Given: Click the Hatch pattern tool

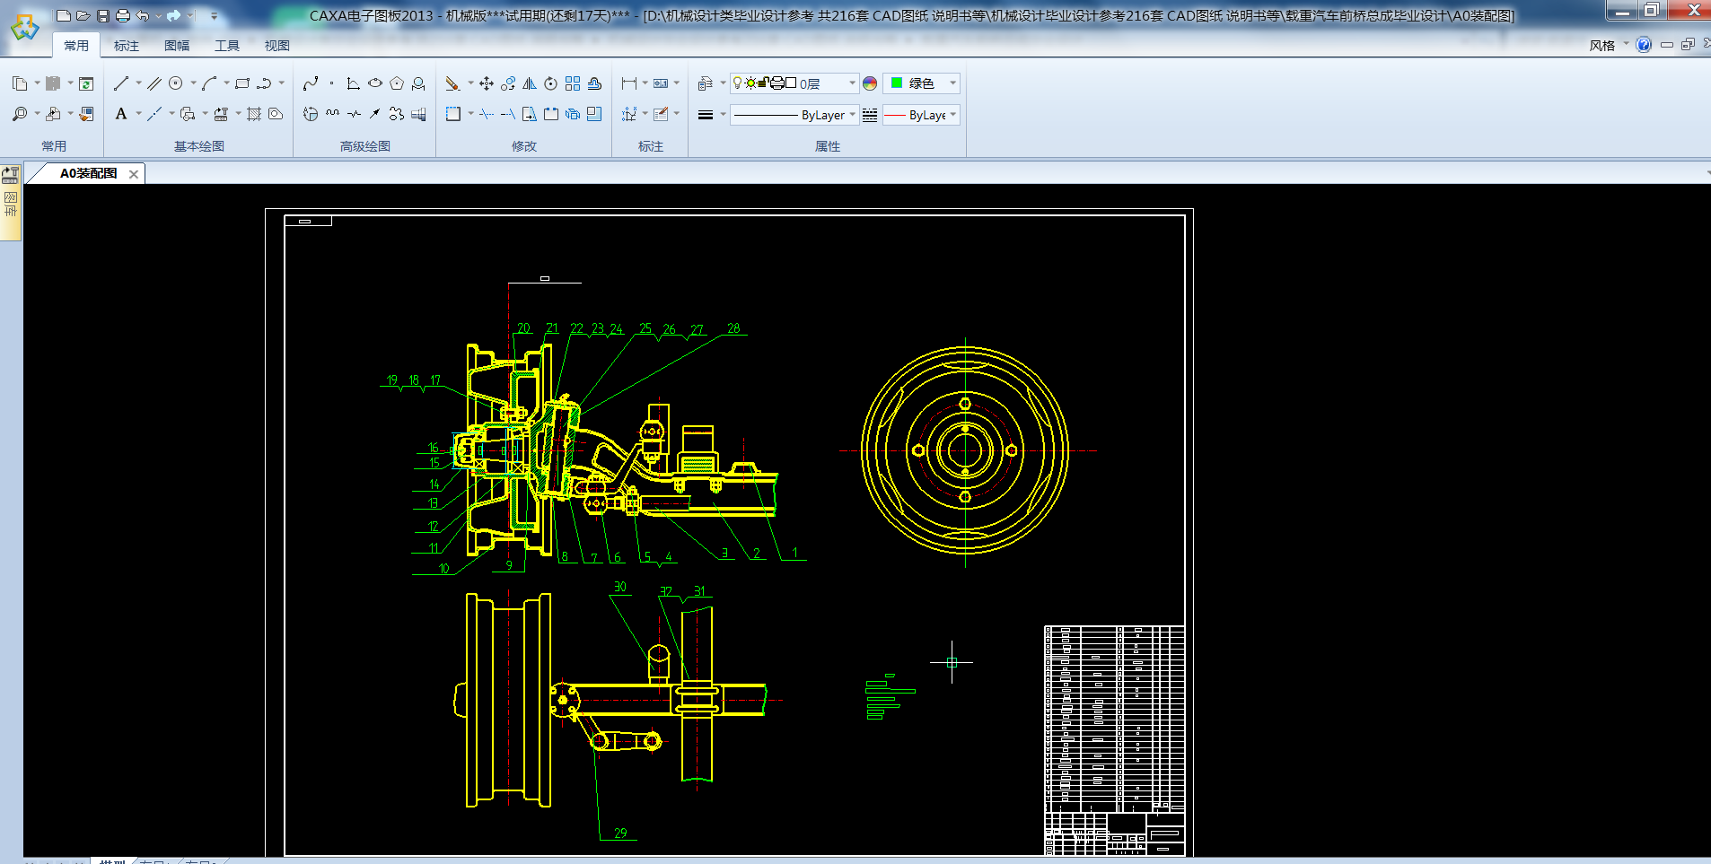Looking at the screenshot, I should coord(254,114).
